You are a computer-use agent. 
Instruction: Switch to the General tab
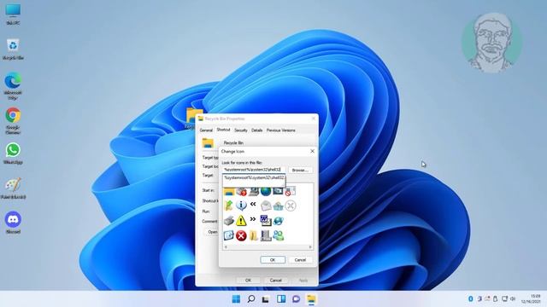click(x=206, y=130)
